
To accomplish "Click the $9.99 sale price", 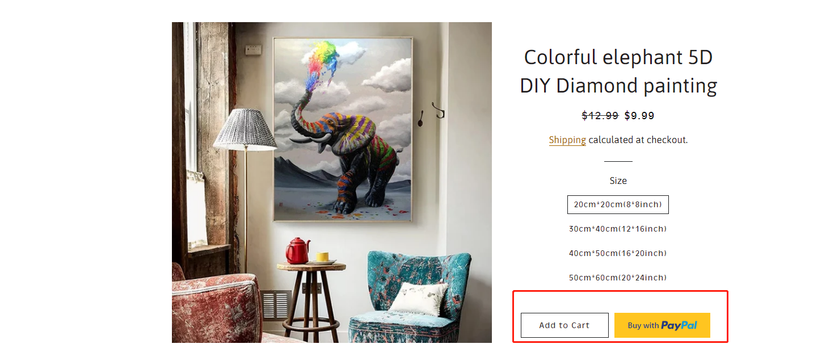I will (x=639, y=116).
